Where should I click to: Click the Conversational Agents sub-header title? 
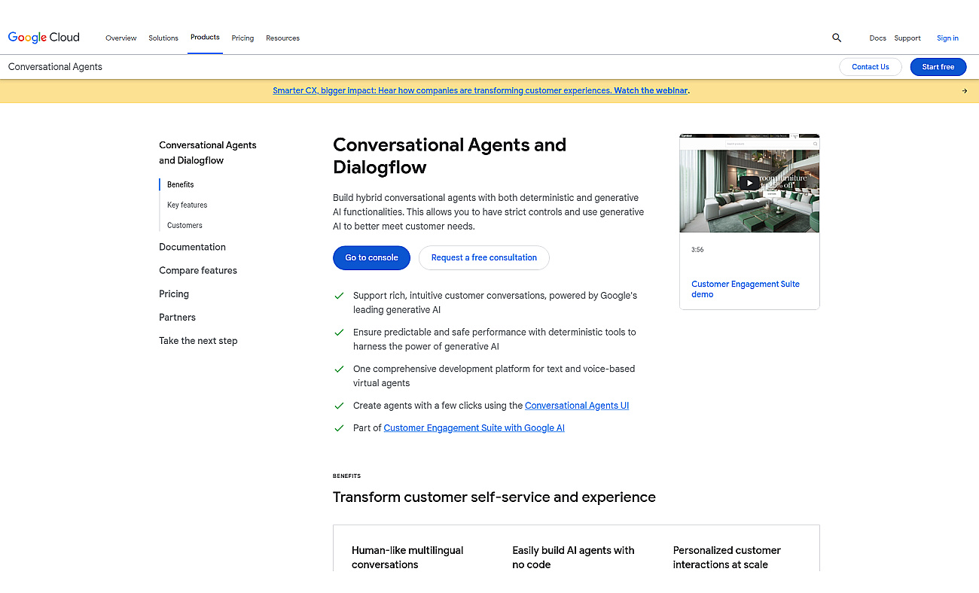point(55,67)
